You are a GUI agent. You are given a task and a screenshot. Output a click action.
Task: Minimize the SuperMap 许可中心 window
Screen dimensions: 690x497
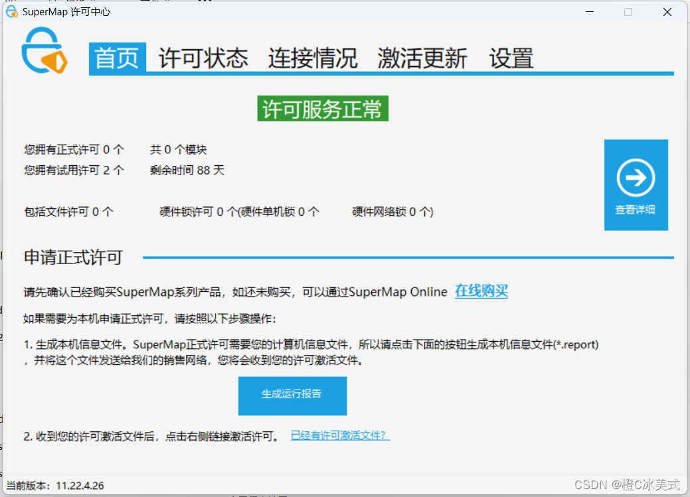pyautogui.click(x=589, y=11)
